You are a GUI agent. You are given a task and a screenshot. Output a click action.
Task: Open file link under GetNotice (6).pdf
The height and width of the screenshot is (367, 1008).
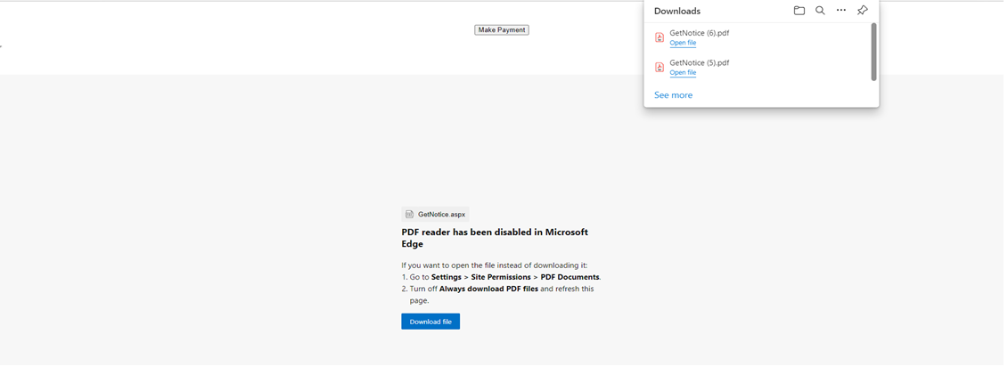(683, 43)
